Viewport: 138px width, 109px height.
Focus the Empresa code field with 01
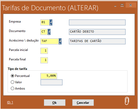tap(45, 22)
